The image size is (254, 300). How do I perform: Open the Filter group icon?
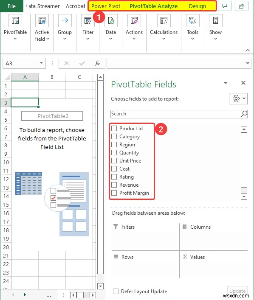(88, 20)
